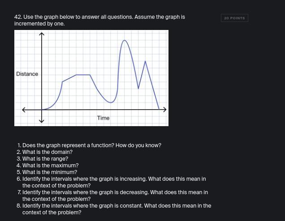
Task: Select the 'What is the minimum?' question
Action: [x=47, y=172]
